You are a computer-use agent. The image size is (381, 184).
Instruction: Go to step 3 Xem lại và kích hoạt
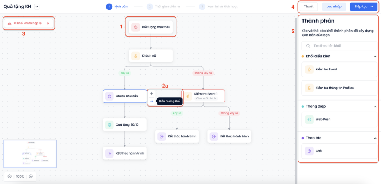point(218,7)
